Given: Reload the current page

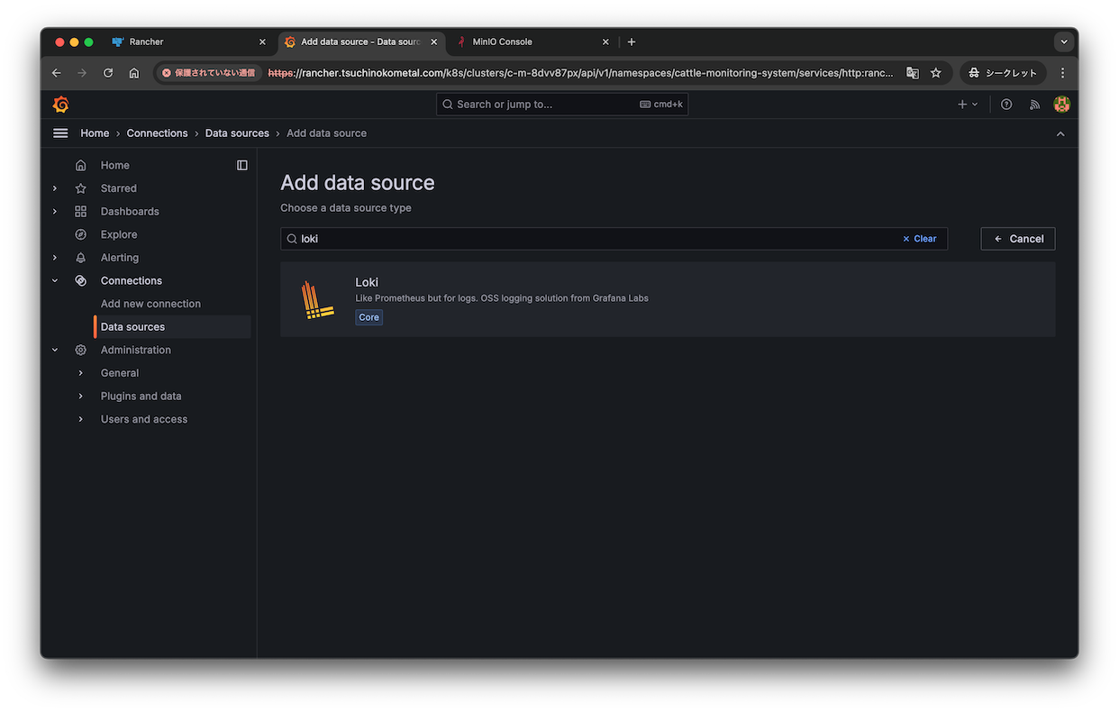Looking at the screenshot, I should coord(108,73).
